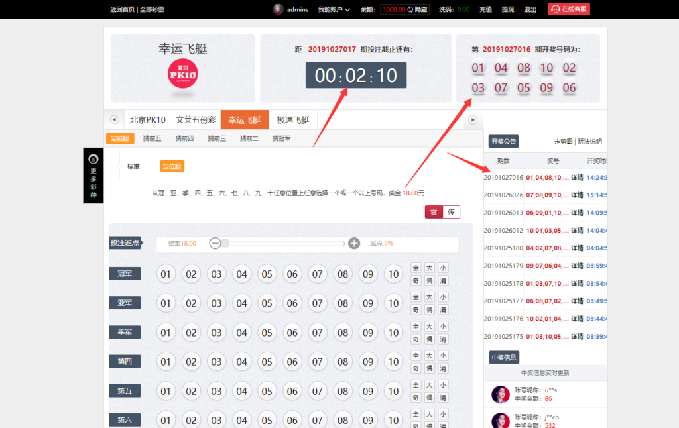The height and width of the screenshot is (428, 679).
Task: Click the minus icon on rebate slider
Action: coord(215,243)
